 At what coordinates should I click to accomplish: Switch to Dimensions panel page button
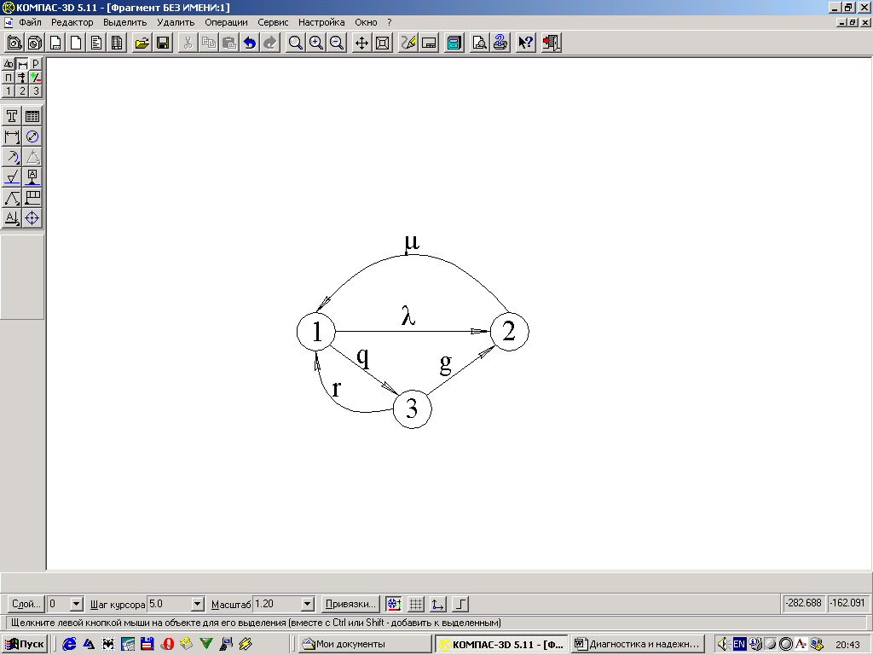pos(22,64)
